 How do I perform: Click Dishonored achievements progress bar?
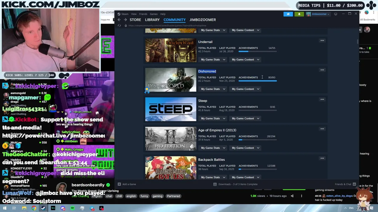pyautogui.click(x=258, y=81)
